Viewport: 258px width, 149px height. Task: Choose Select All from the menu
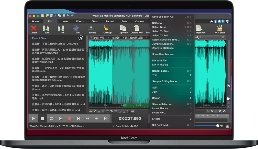(x=158, y=23)
